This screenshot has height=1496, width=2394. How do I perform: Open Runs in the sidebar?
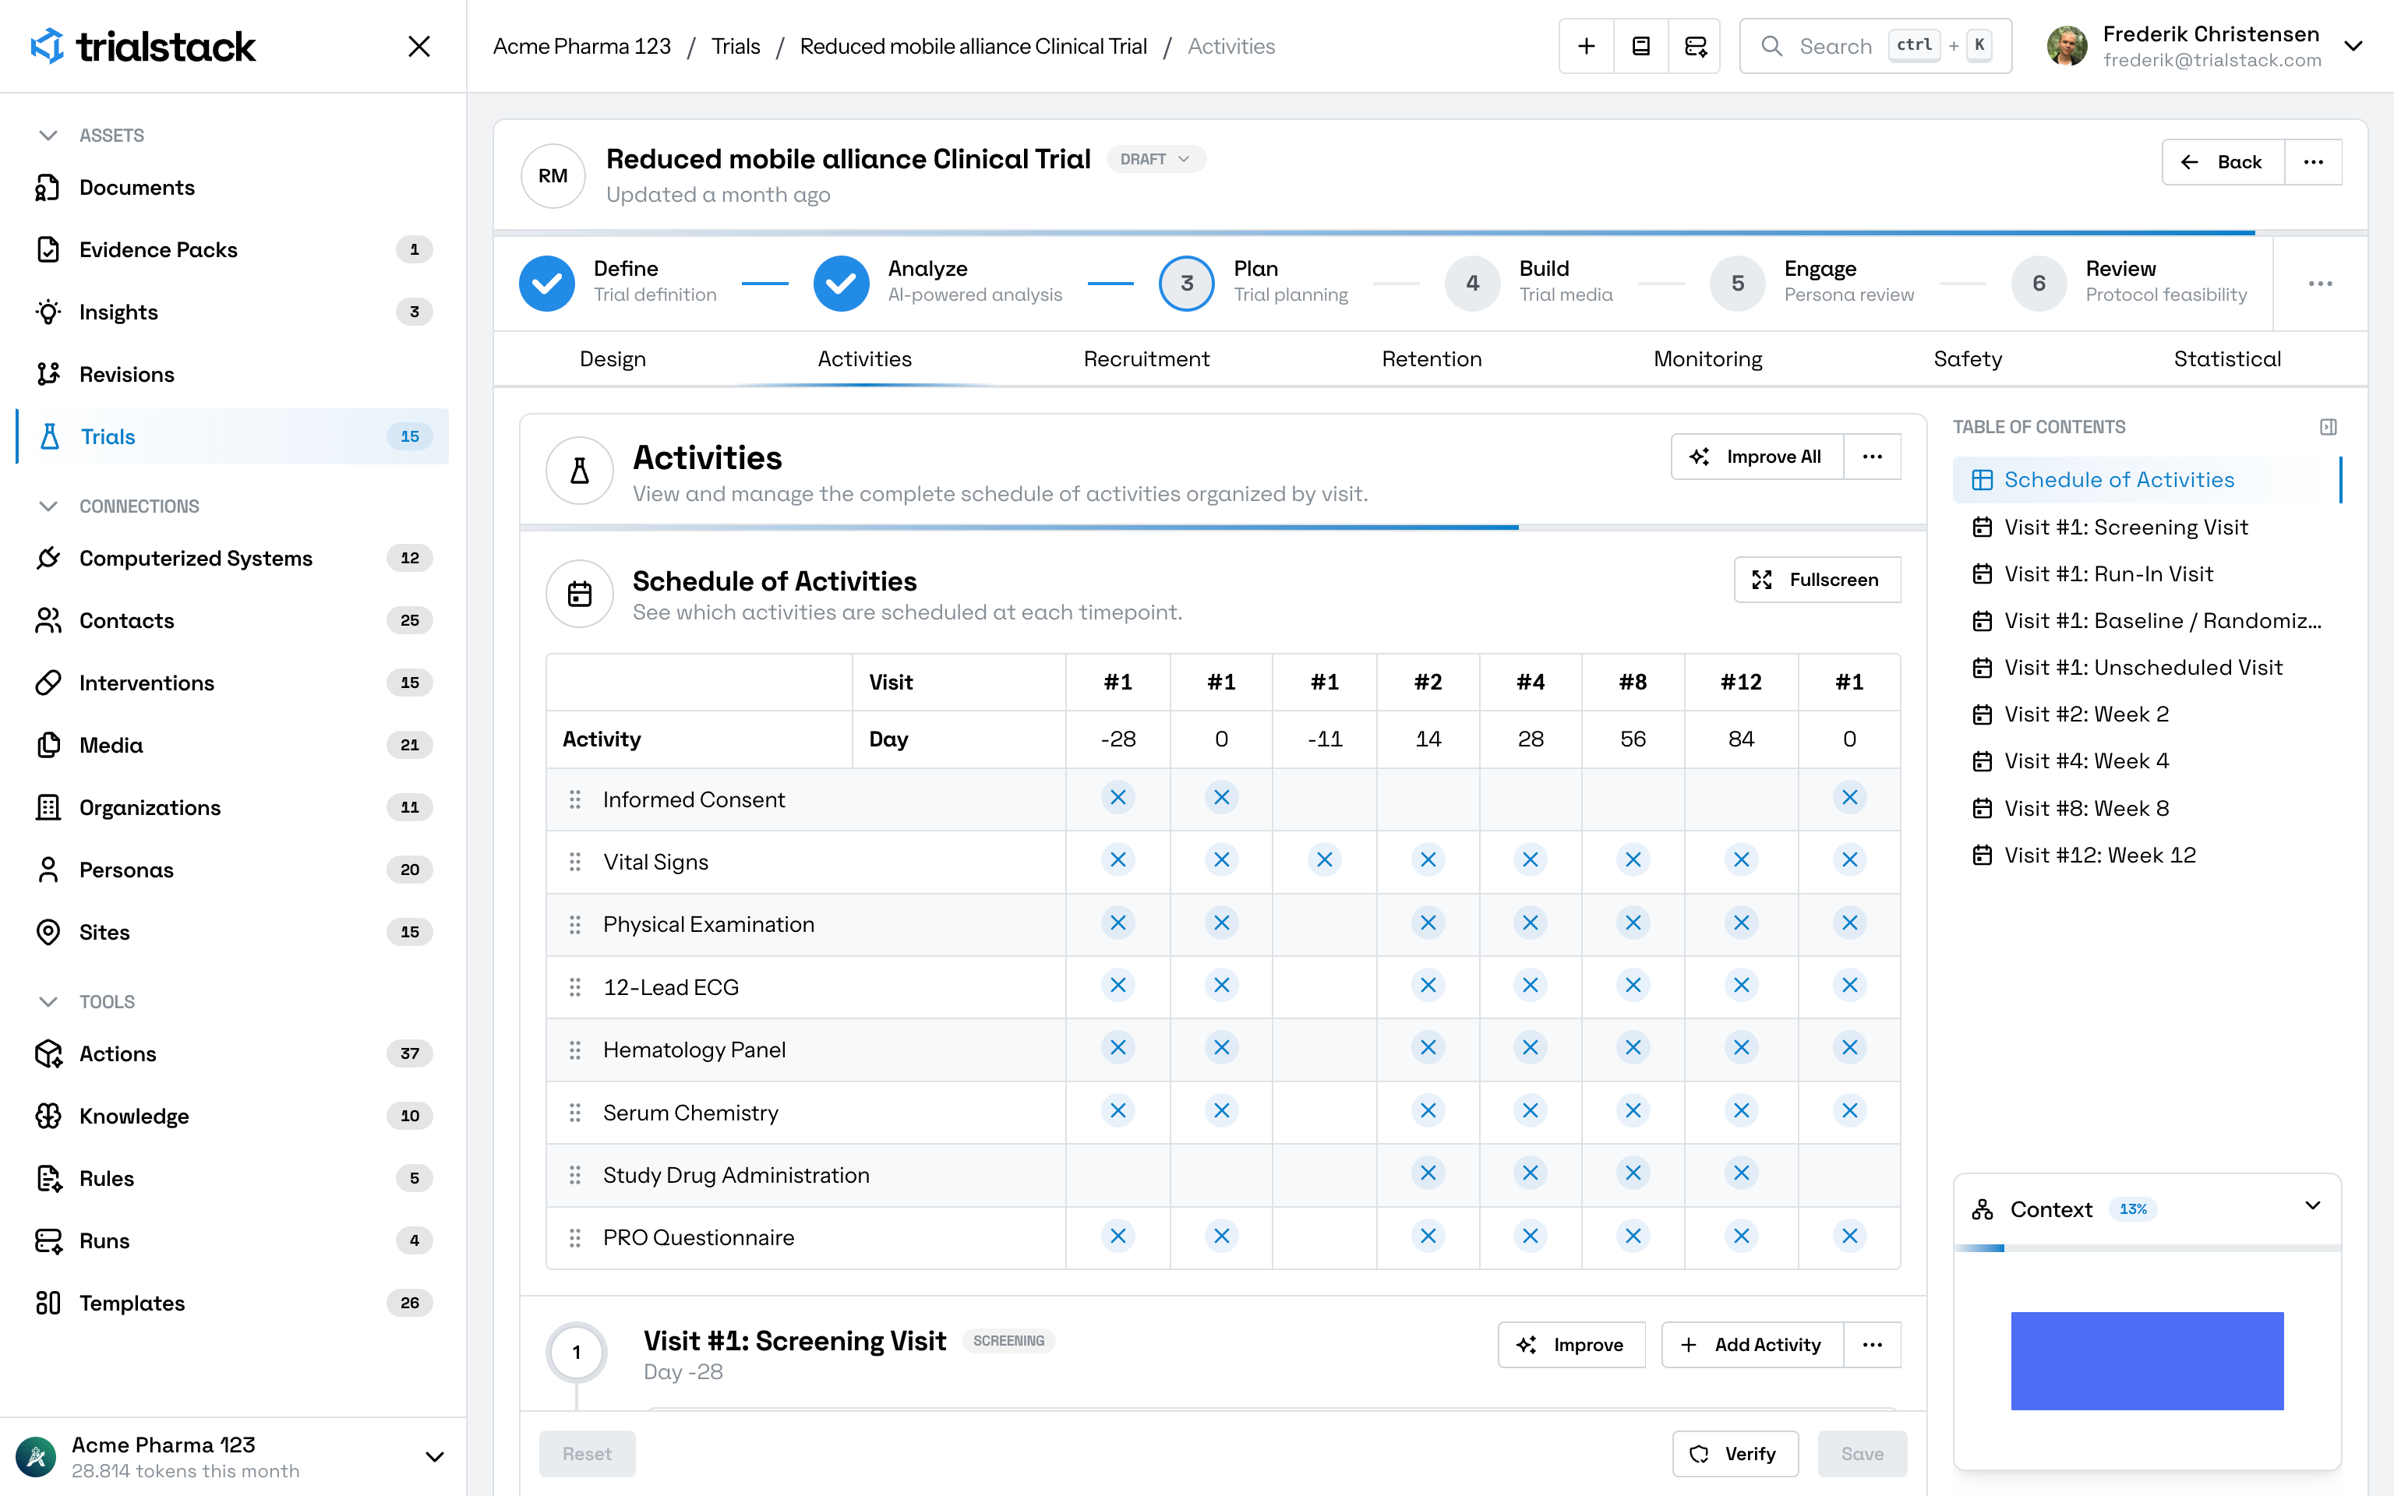pos(232,1240)
